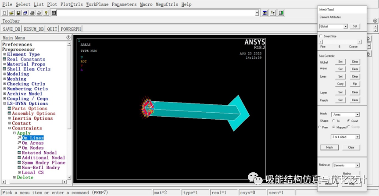Screen dimensions: 379x196
Task: Open the File menu
Action: point(7,4)
